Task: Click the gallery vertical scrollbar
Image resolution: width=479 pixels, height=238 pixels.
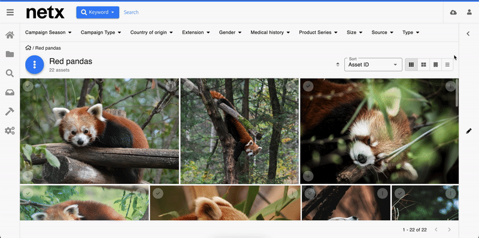Action: [x=457, y=93]
